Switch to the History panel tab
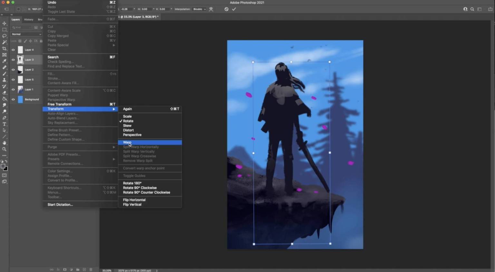Viewport: 495px width, 272px height. coord(29,20)
